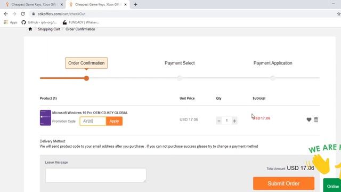The height and width of the screenshot is (192, 341).
Task: Click the Unit Price column header
Action: 187,98
